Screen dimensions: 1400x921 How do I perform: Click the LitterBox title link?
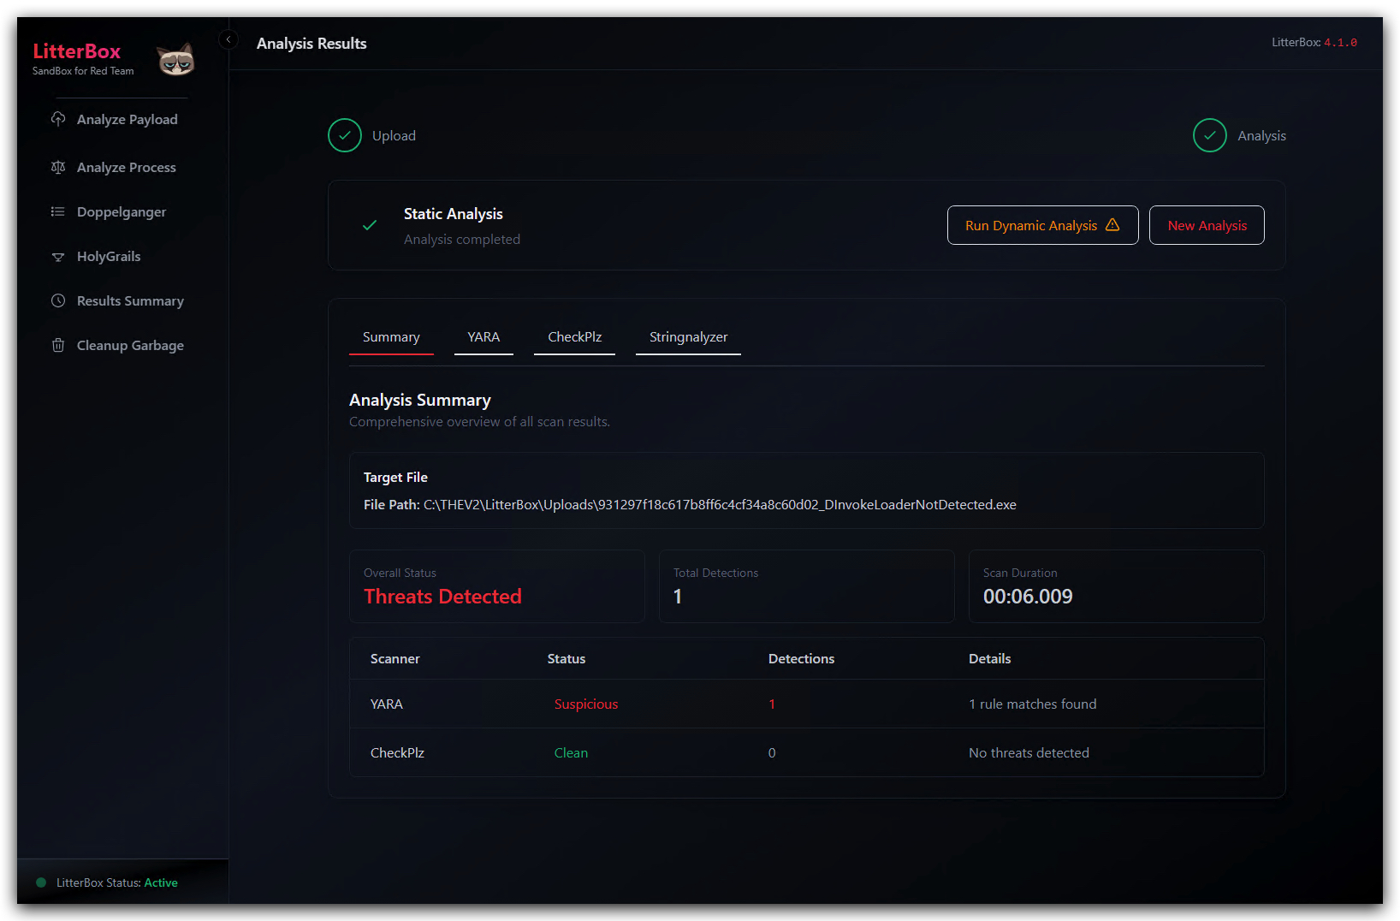point(77,51)
